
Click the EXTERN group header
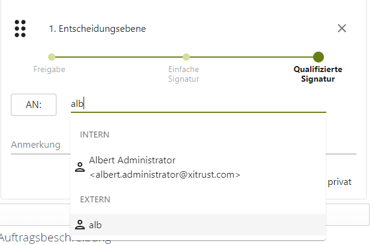[x=96, y=199]
